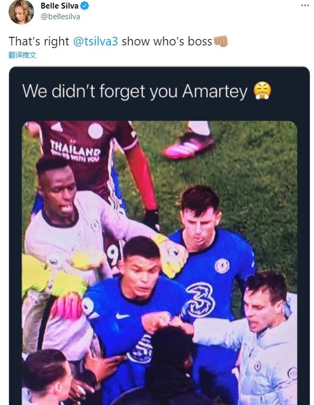Click the blue verified badge beside Belle Silva
The width and height of the screenshot is (314, 405).
pyautogui.click(x=85, y=6)
